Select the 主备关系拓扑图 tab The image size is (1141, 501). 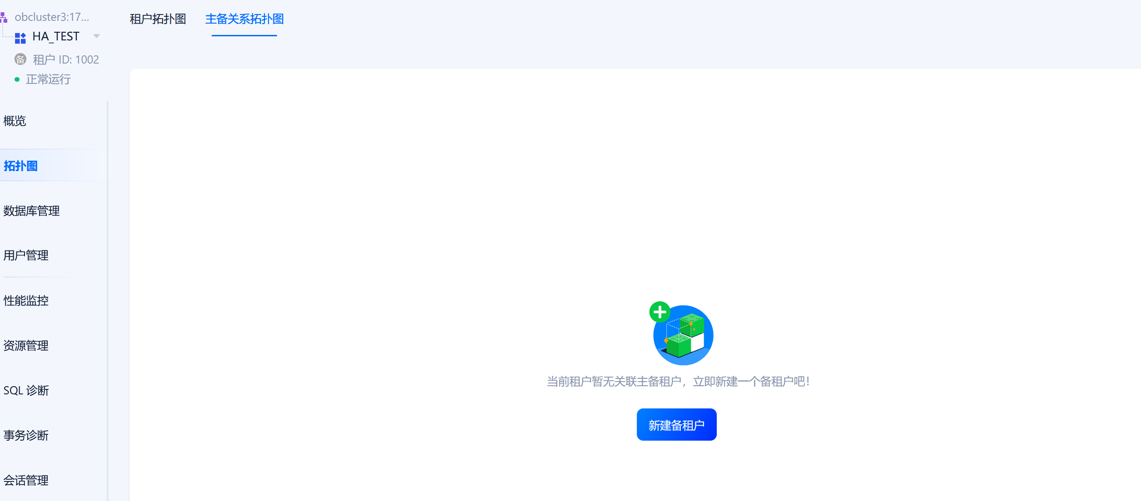pyautogui.click(x=244, y=19)
